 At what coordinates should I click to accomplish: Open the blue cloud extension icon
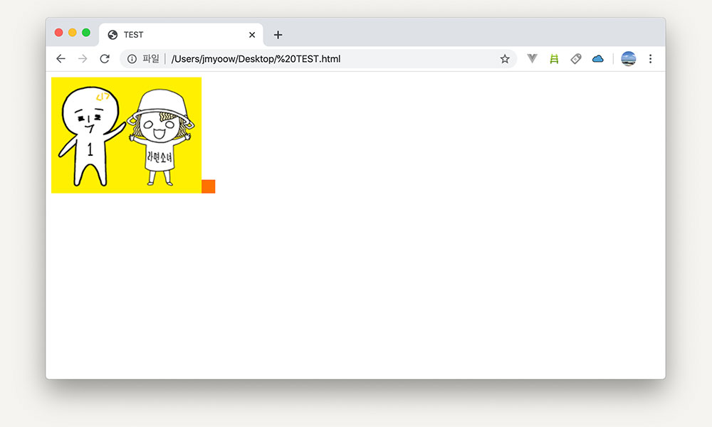(x=598, y=58)
